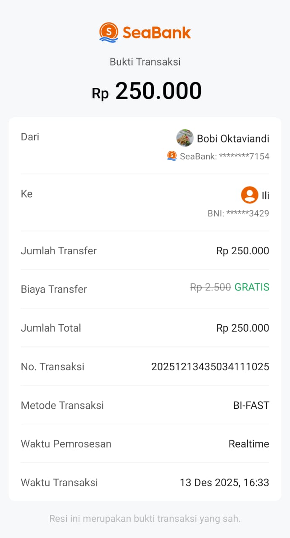Screen dimensions: 290x538
Task: Tap the large Rp 250.000 amount
Action: [x=147, y=91]
